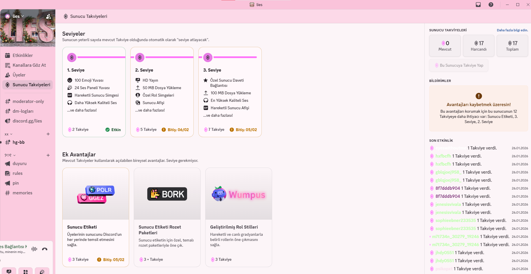The width and height of the screenshot is (531, 274).
Task: Select the BORK badge pack image
Action: [167, 194]
